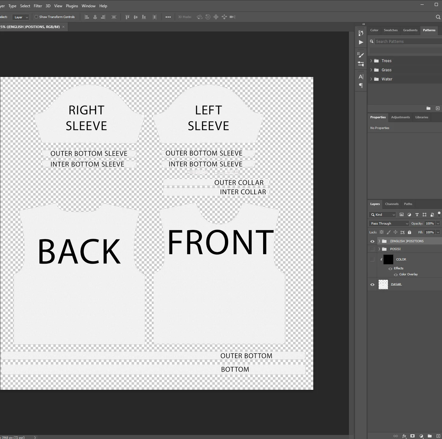Filter layers by type layers icon
The height and width of the screenshot is (439, 442).
pyautogui.click(x=417, y=215)
